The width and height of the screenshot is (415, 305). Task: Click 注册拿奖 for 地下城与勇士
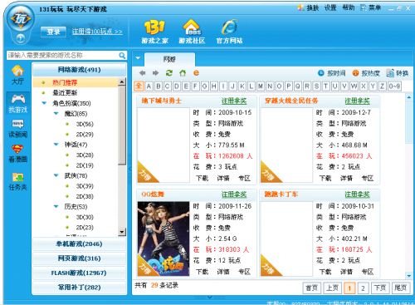coord(234,101)
